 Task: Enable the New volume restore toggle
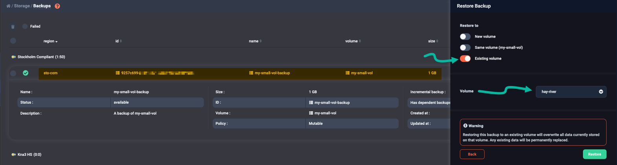(x=465, y=37)
